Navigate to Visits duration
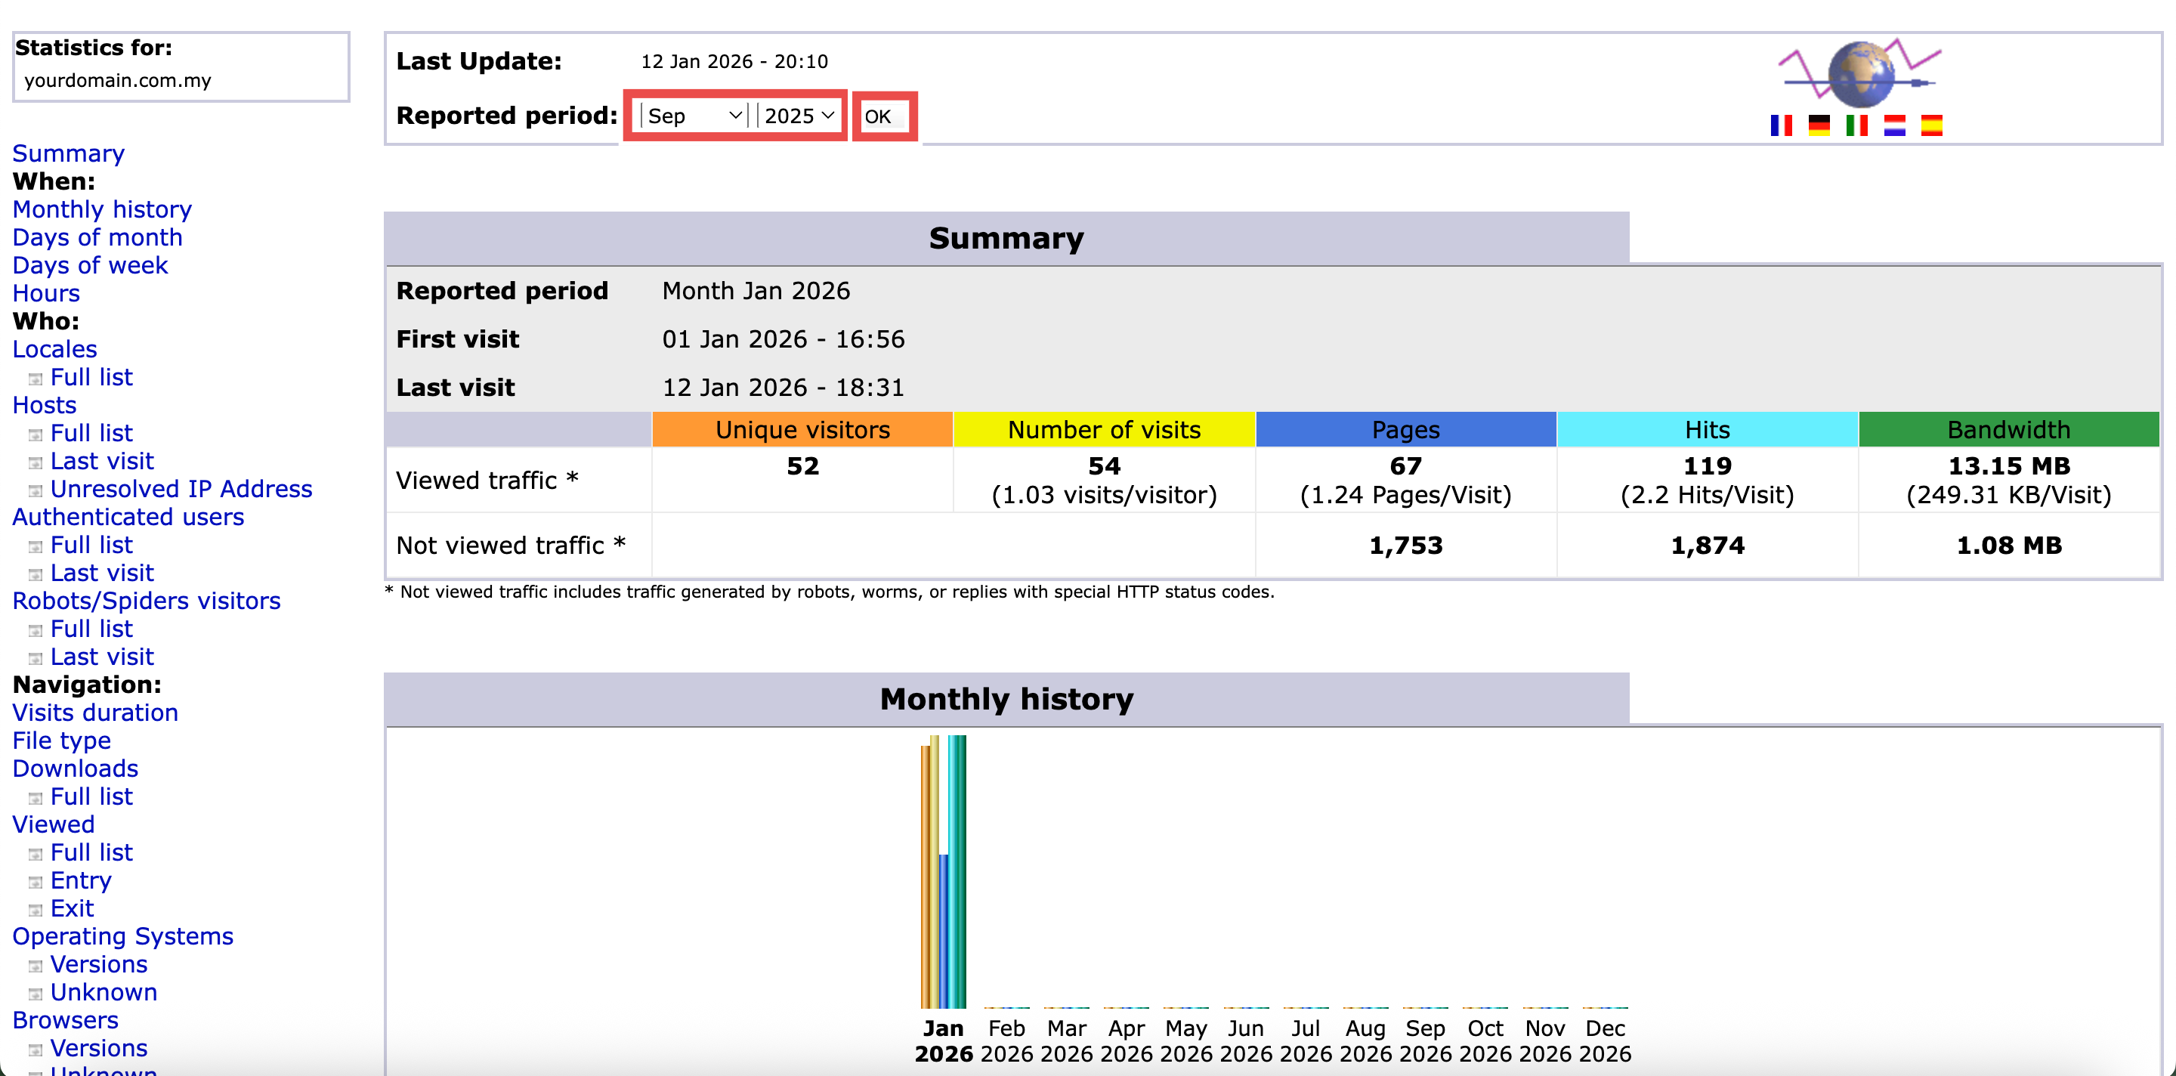The image size is (2176, 1076). click(x=94, y=713)
